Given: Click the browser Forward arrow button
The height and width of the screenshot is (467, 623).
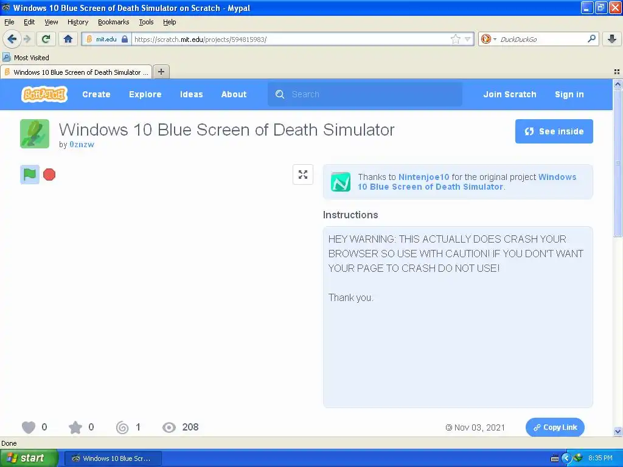Looking at the screenshot, I should click(x=27, y=39).
